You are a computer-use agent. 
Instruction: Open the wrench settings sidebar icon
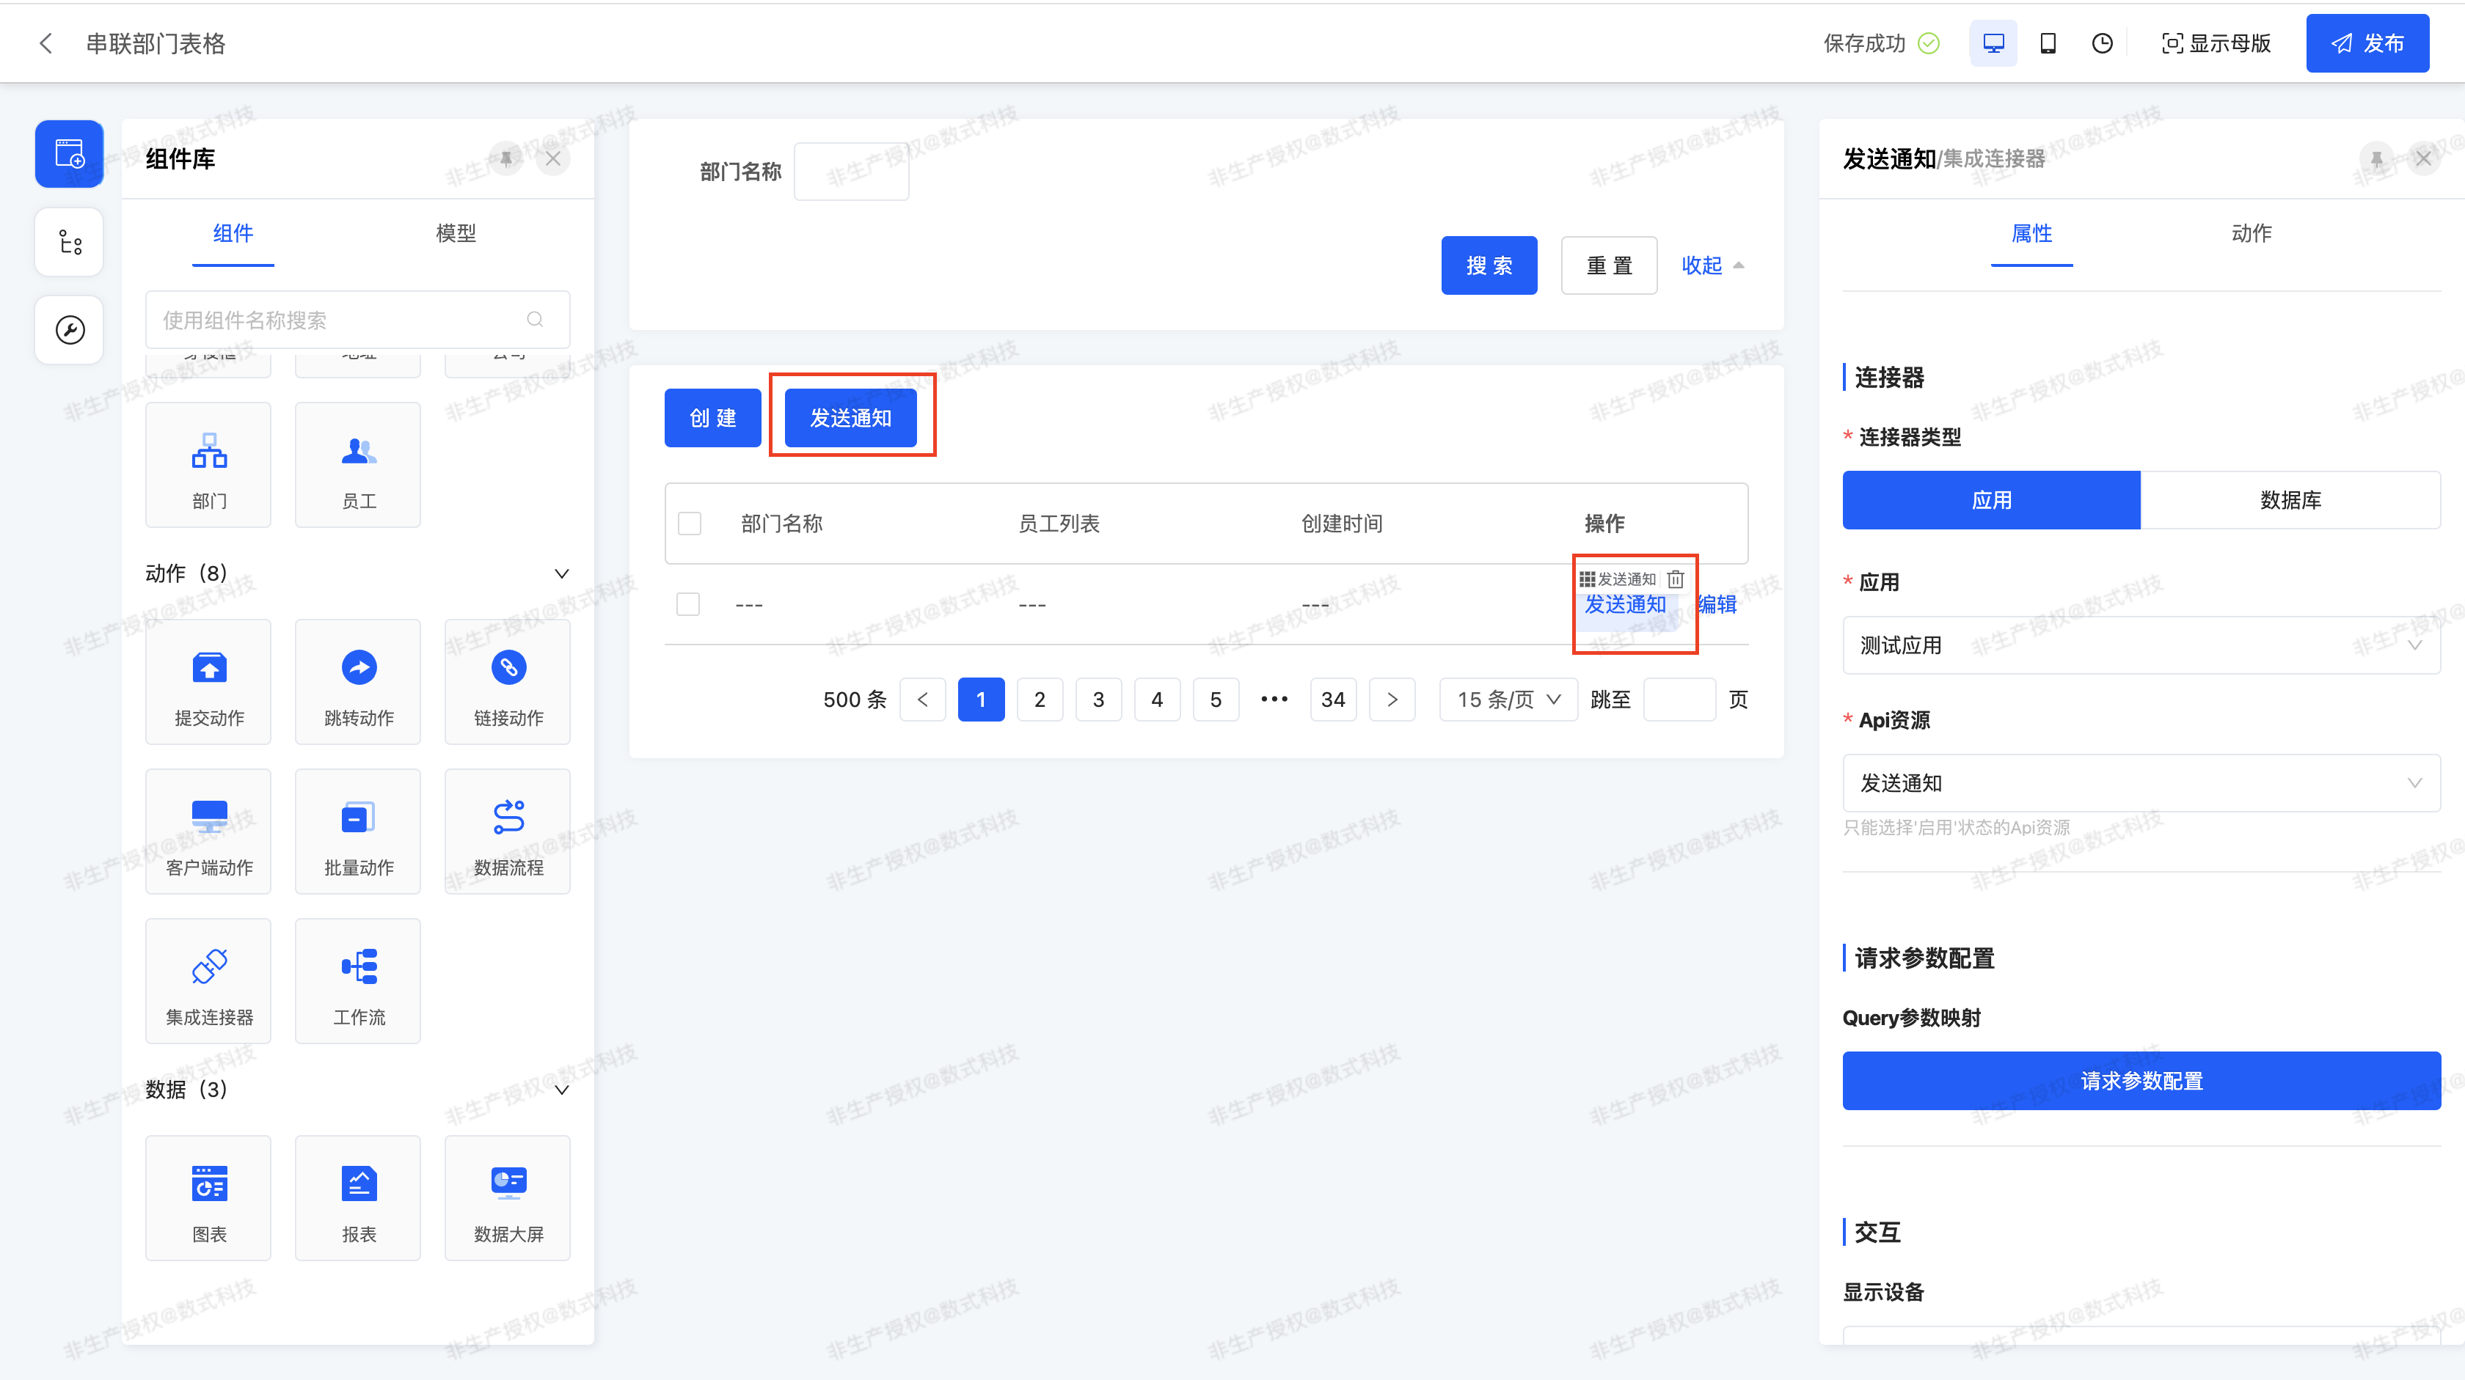pos(69,330)
